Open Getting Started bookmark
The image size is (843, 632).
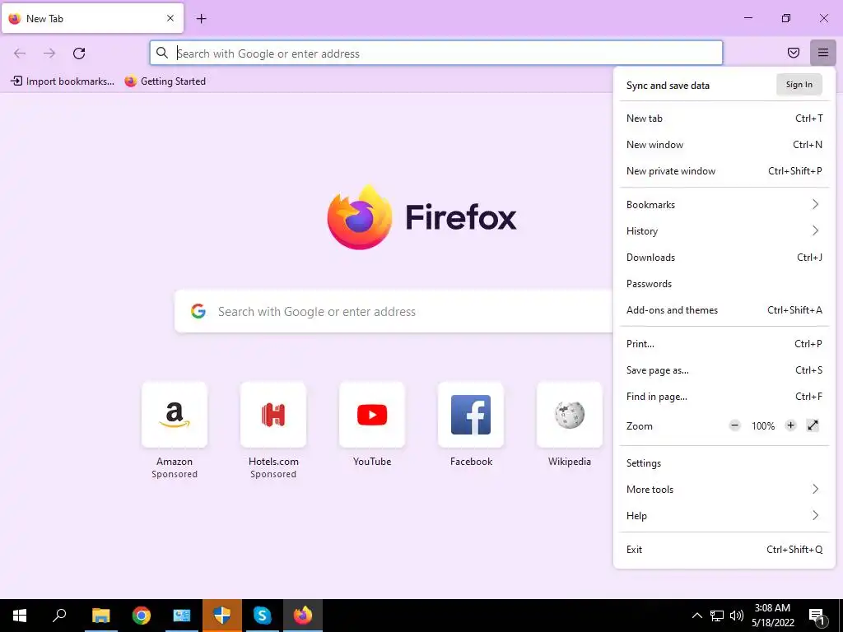(x=165, y=81)
